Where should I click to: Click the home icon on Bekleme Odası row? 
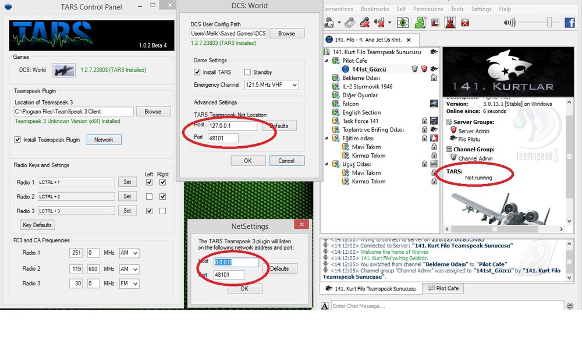(434, 78)
